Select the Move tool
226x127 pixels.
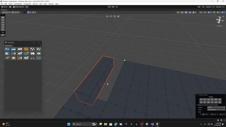(3, 20)
